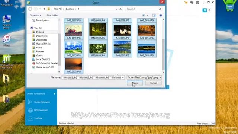Refresh the folder address bar
Image resolution: width=238 pixels, height=134 pixels.
tap(120, 9)
